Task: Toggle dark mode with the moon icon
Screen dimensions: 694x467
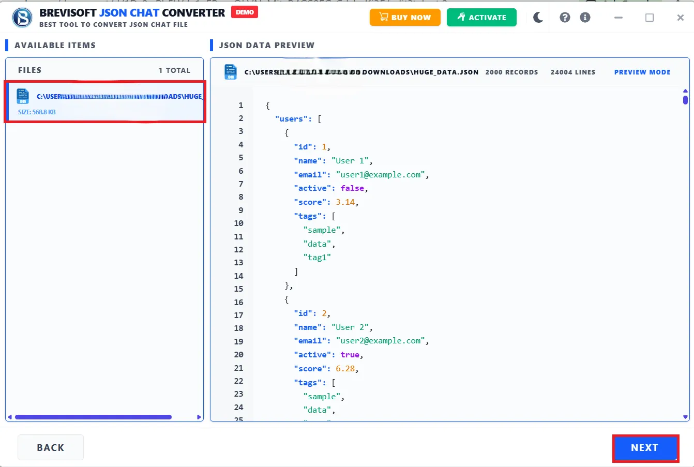Action: point(538,18)
